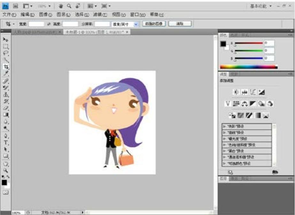Switch to the 色板 (Swatches) panel tab
This screenshot has height=215, width=295.
[234, 35]
